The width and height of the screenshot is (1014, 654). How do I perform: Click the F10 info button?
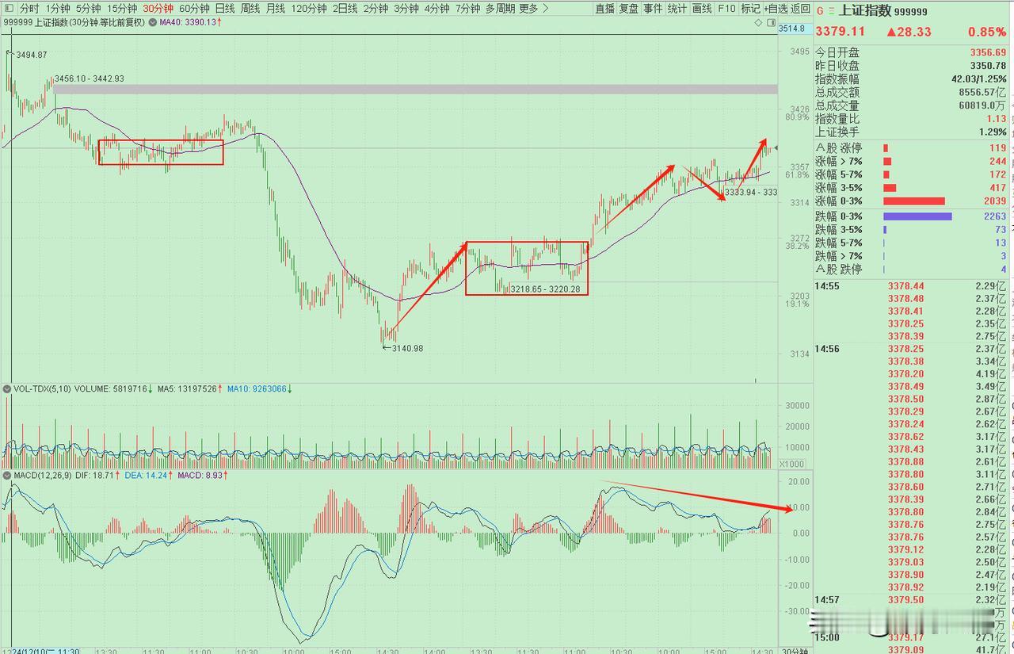pyautogui.click(x=726, y=8)
